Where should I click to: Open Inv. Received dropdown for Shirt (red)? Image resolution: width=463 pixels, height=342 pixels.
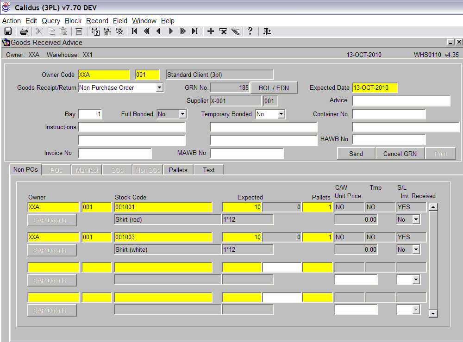[x=416, y=219]
